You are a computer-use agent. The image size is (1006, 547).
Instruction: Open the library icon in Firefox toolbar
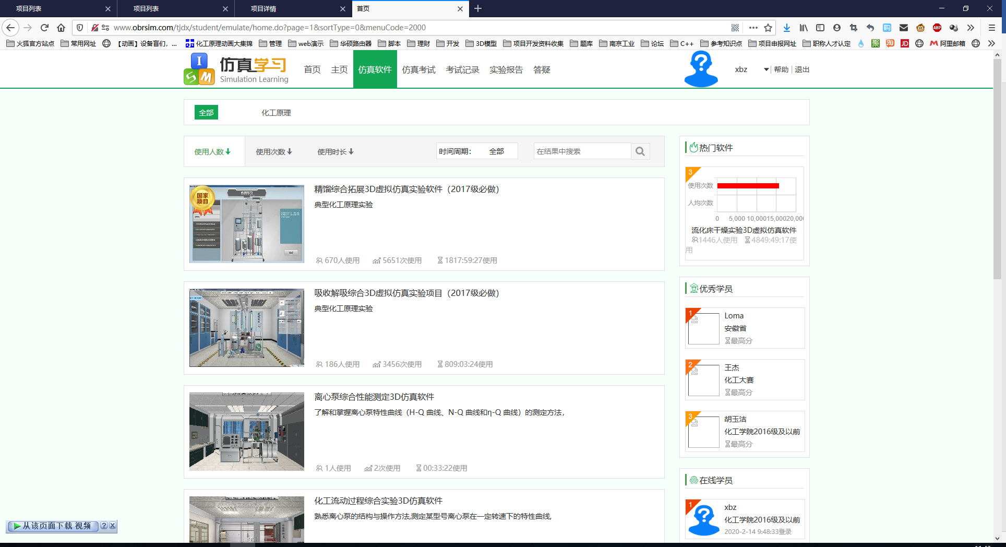tap(804, 28)
